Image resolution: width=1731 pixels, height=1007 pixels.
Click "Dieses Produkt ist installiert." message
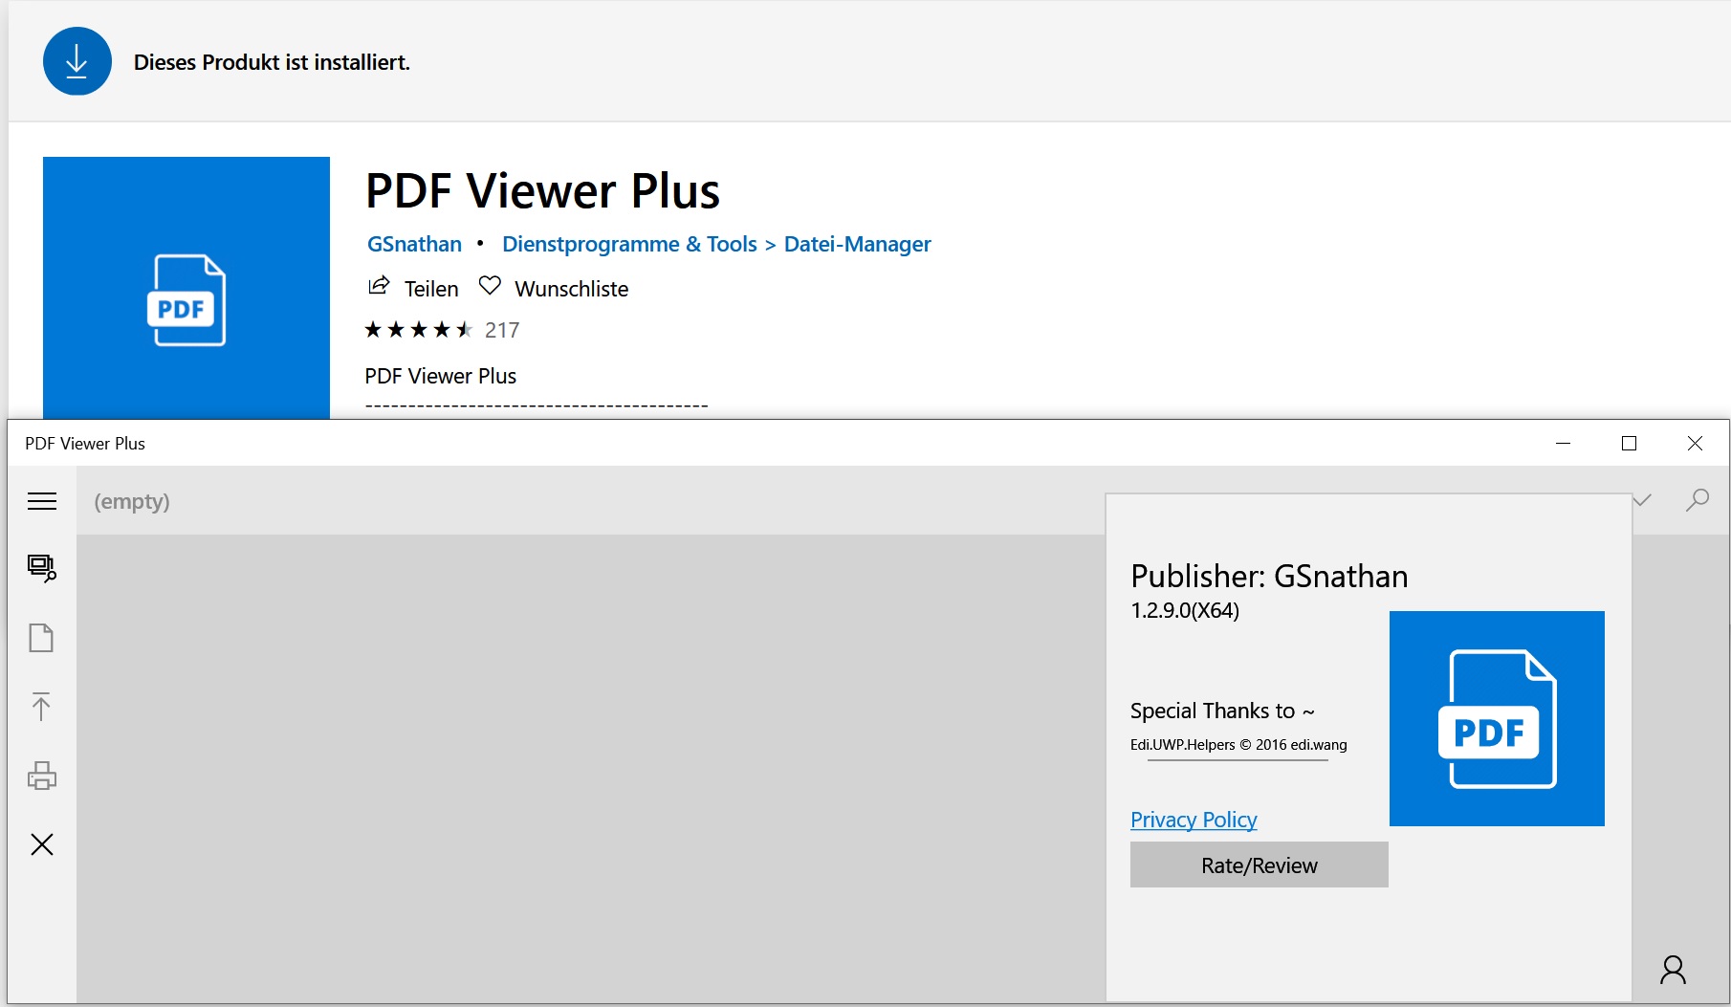click(x=272, y=62)
